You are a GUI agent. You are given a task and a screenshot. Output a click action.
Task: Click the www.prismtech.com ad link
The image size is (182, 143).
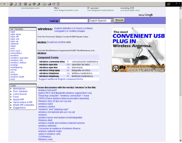click(x=130, y=10)
